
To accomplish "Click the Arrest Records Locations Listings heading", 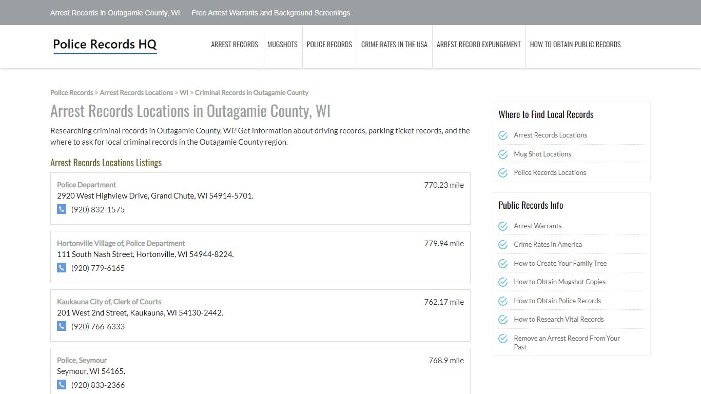I will (x=106, y=163).
